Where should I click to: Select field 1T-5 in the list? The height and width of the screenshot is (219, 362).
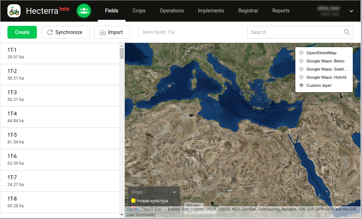point(60,138)
